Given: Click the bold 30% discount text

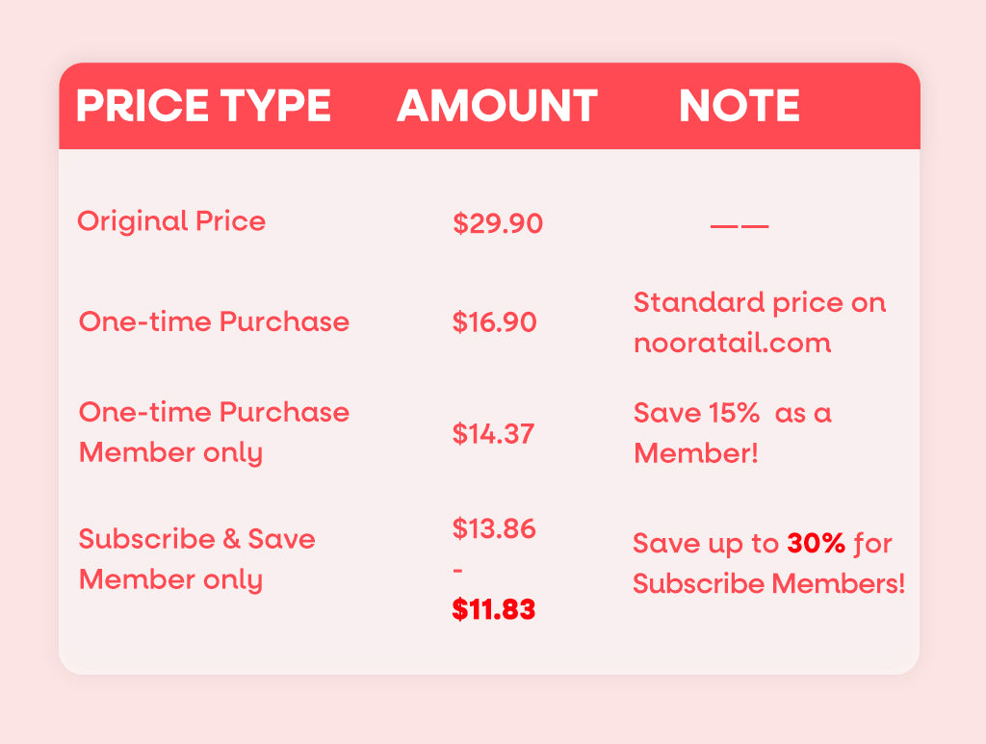Looking at the screenshot, I should click(817, 544).
